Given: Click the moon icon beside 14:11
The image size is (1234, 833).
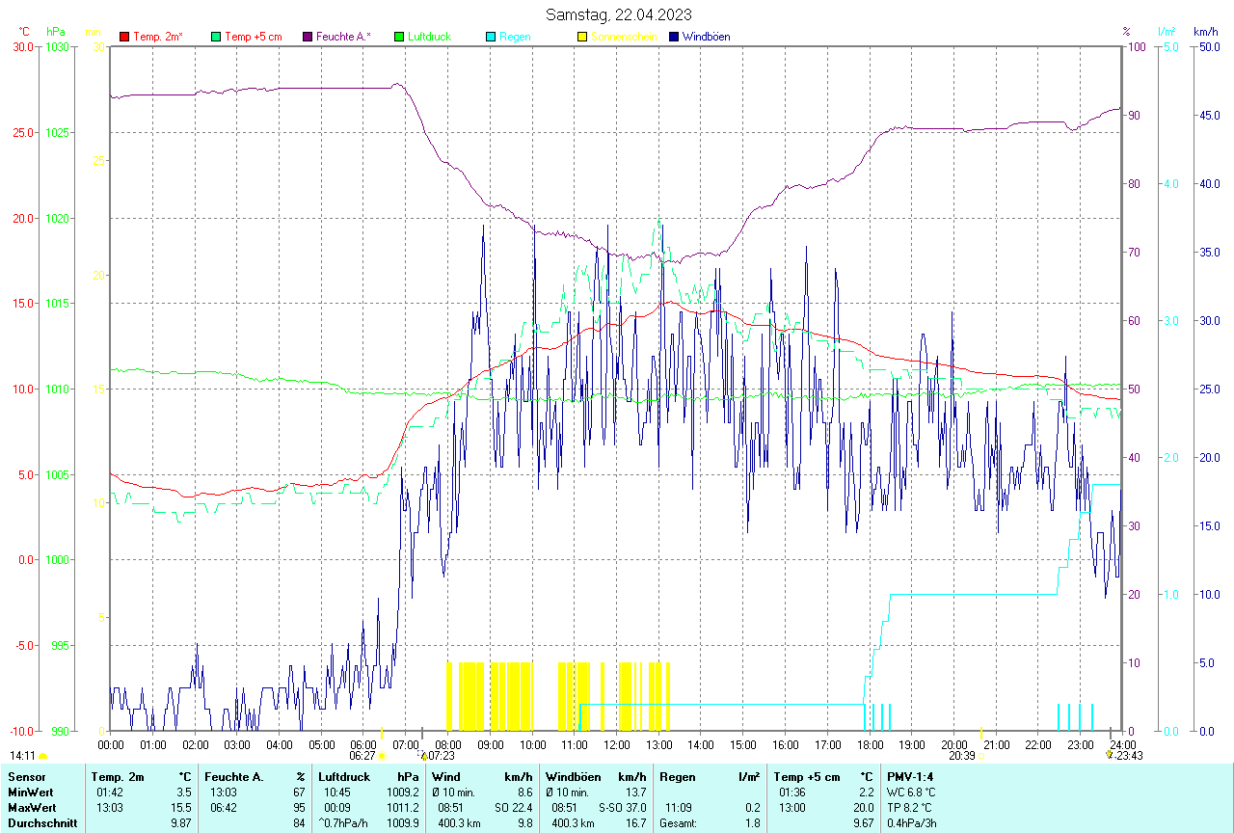Looking at the screenshot, I should tap(42, 756).
